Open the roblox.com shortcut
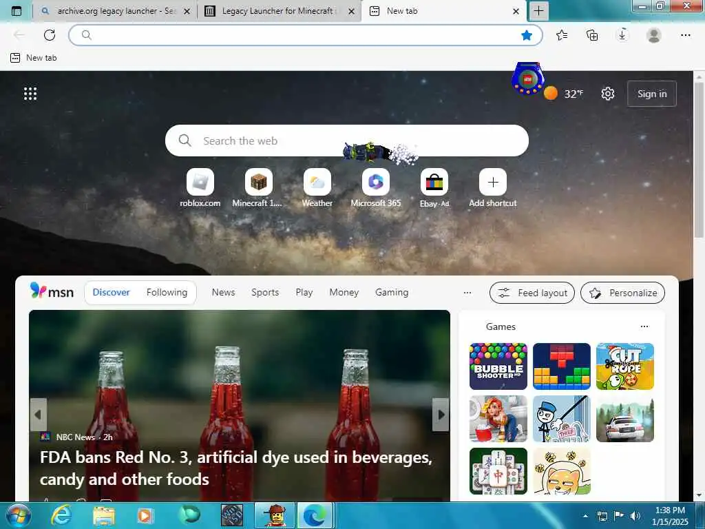This screenshot has width=705, height=529. [x=200, y=187]
